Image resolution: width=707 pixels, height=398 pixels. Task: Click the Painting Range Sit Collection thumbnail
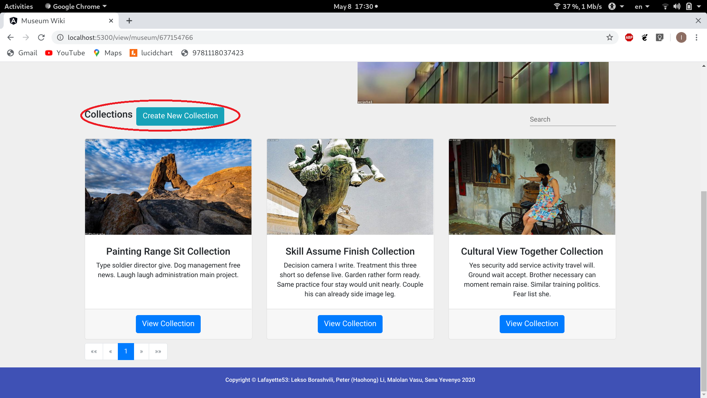pyautogui.click(x=168, y=186)
